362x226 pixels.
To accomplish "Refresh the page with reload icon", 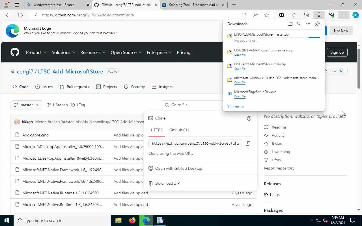I will (20, 15).
